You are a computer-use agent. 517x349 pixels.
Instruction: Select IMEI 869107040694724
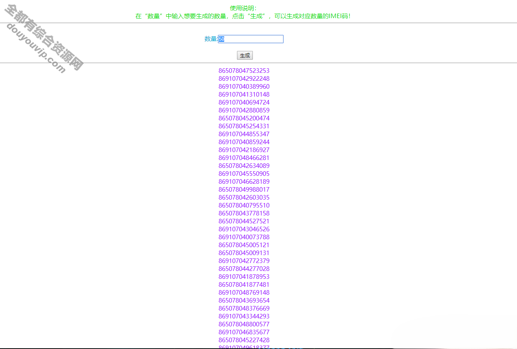[x=244, y=102]
